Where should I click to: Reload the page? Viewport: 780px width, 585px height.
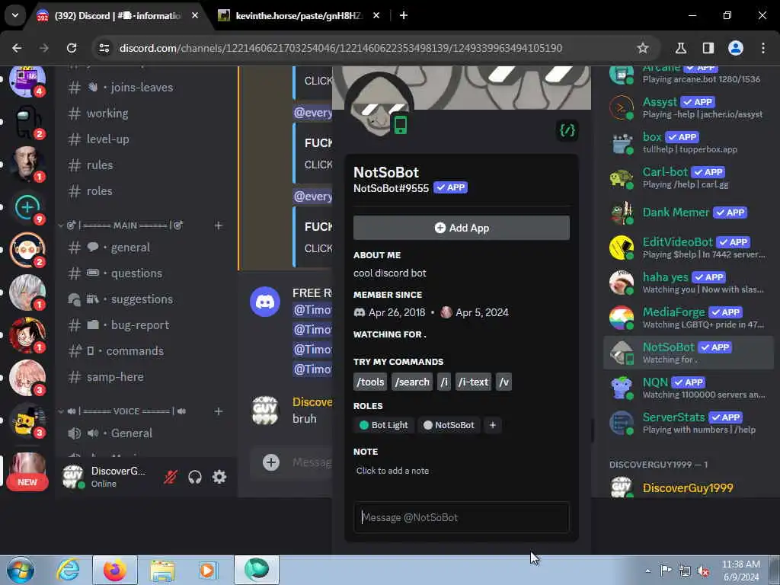72,48
